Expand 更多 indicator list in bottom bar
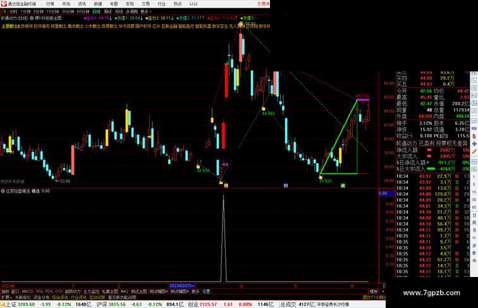The height and width of the screenshot is (308, 478). tap(195, 292)
